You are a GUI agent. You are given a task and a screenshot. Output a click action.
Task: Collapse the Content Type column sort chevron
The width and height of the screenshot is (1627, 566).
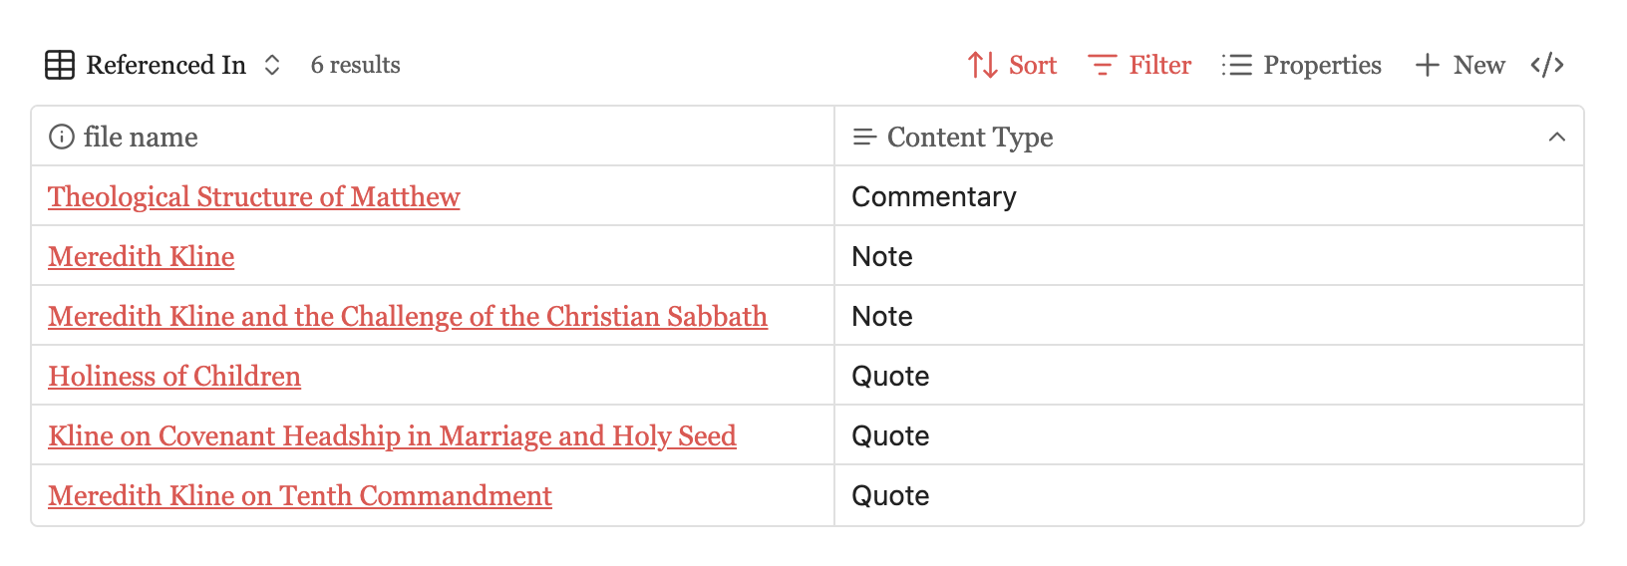(x=1557, y=137)
